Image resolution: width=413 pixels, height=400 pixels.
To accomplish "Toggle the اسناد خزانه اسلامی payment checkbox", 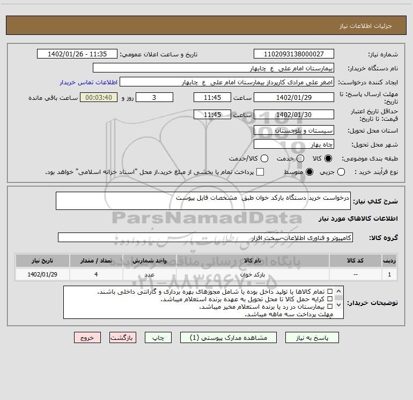I will pos(260,172).
